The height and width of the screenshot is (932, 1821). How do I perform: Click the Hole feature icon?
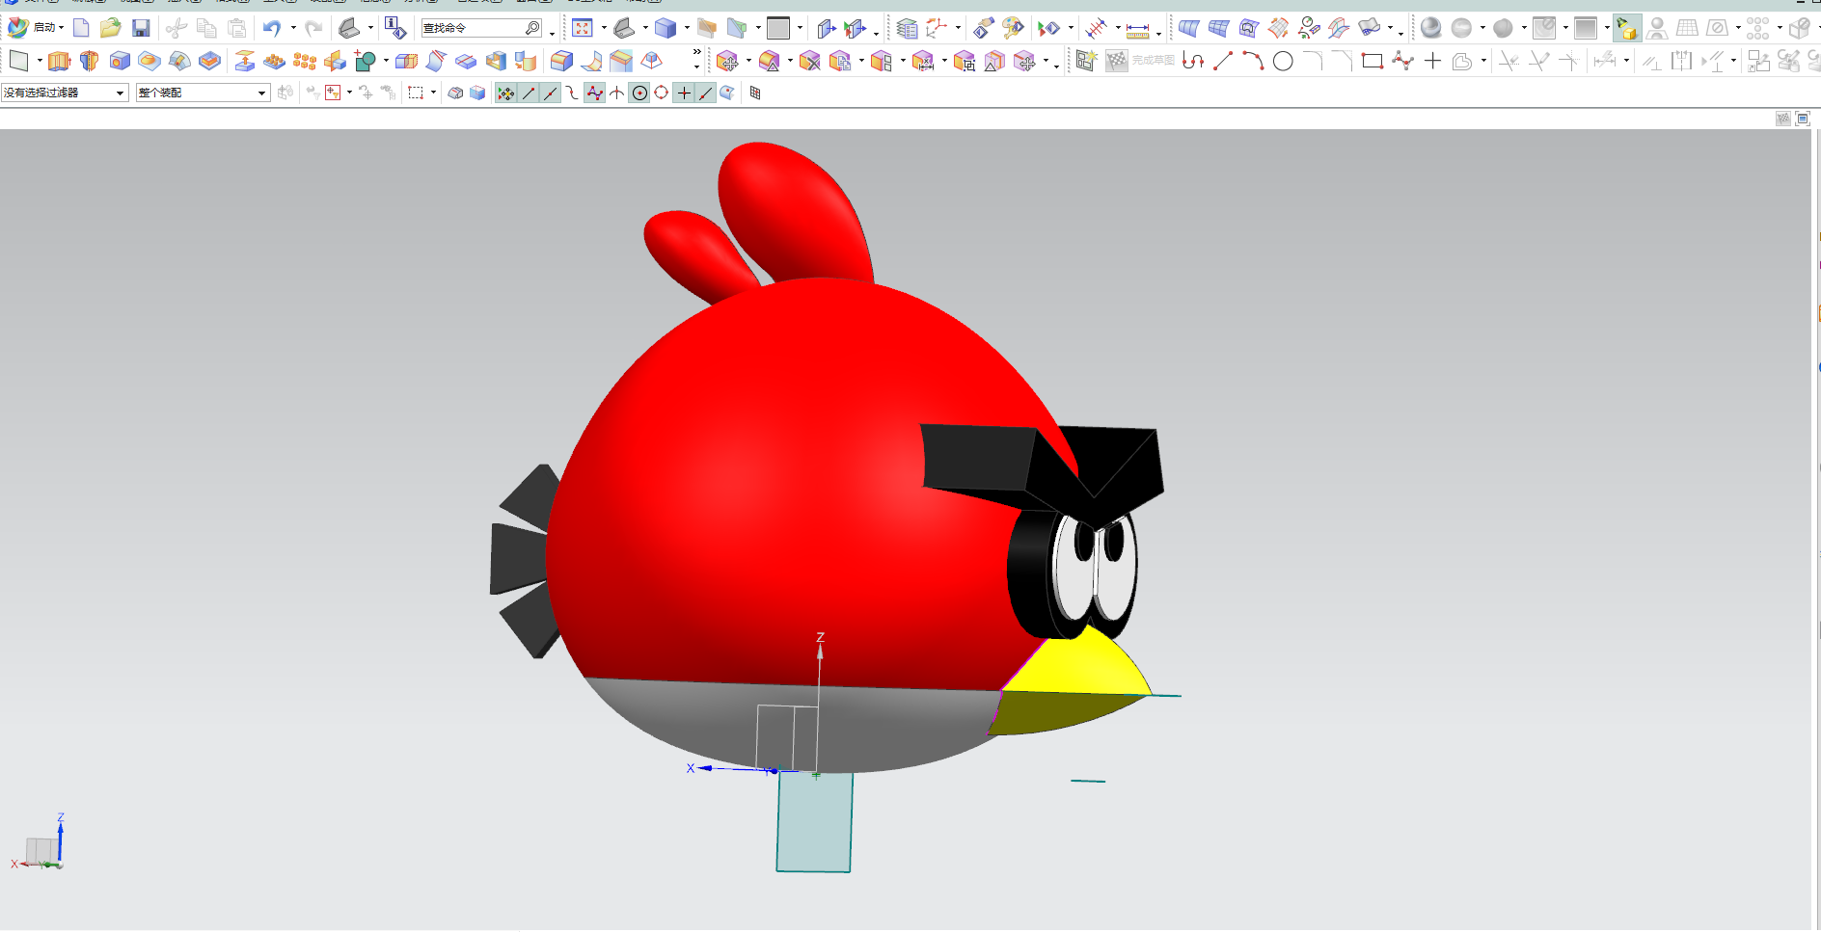pyautogui.click(x=120, y=62)
